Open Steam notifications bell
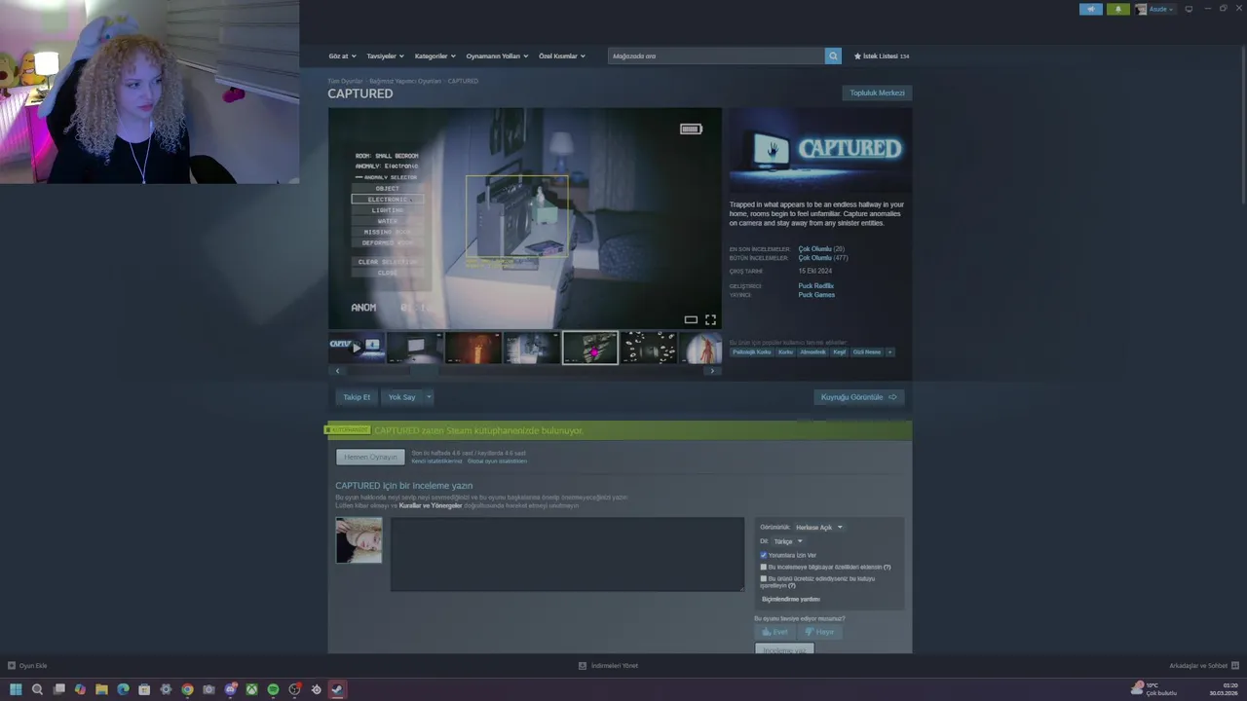 click(1117, 9)
